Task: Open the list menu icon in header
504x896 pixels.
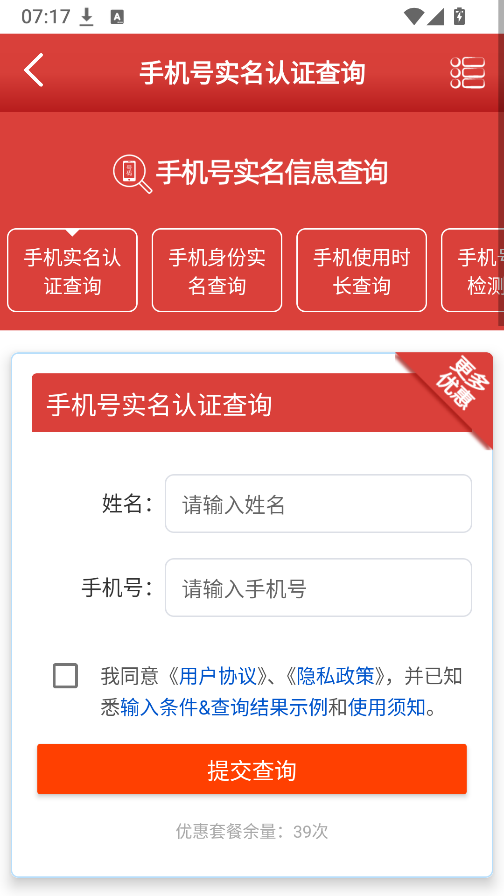Action: tap(468, 73)
